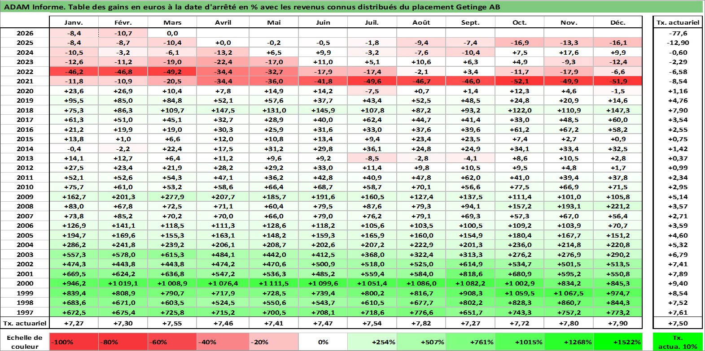Click the -49,2 cell in Mars 2022
This screenshot has width=705, height=351.
click(x=172, y=72)
